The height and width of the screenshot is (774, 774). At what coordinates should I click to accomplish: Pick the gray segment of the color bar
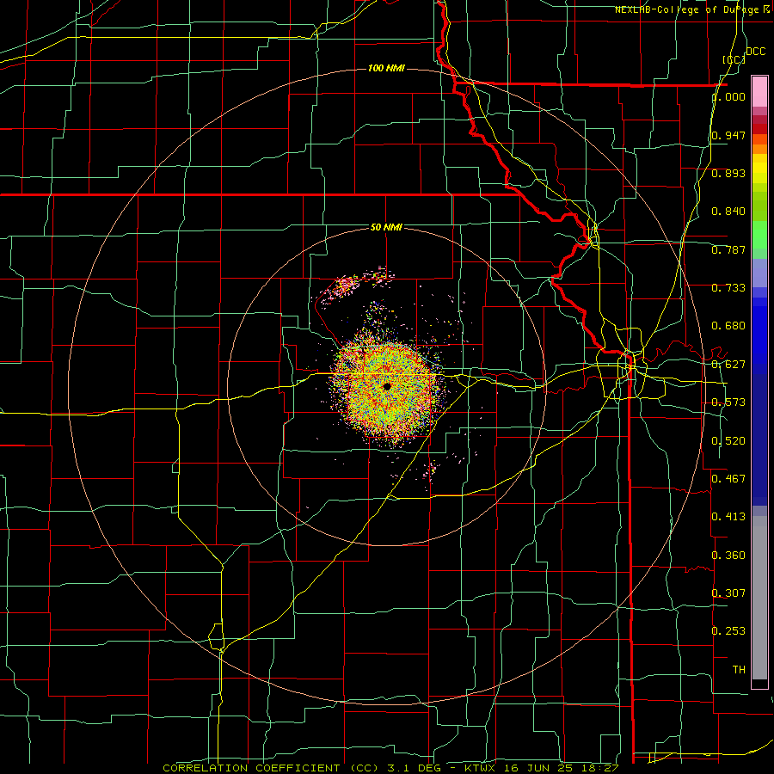759,598
